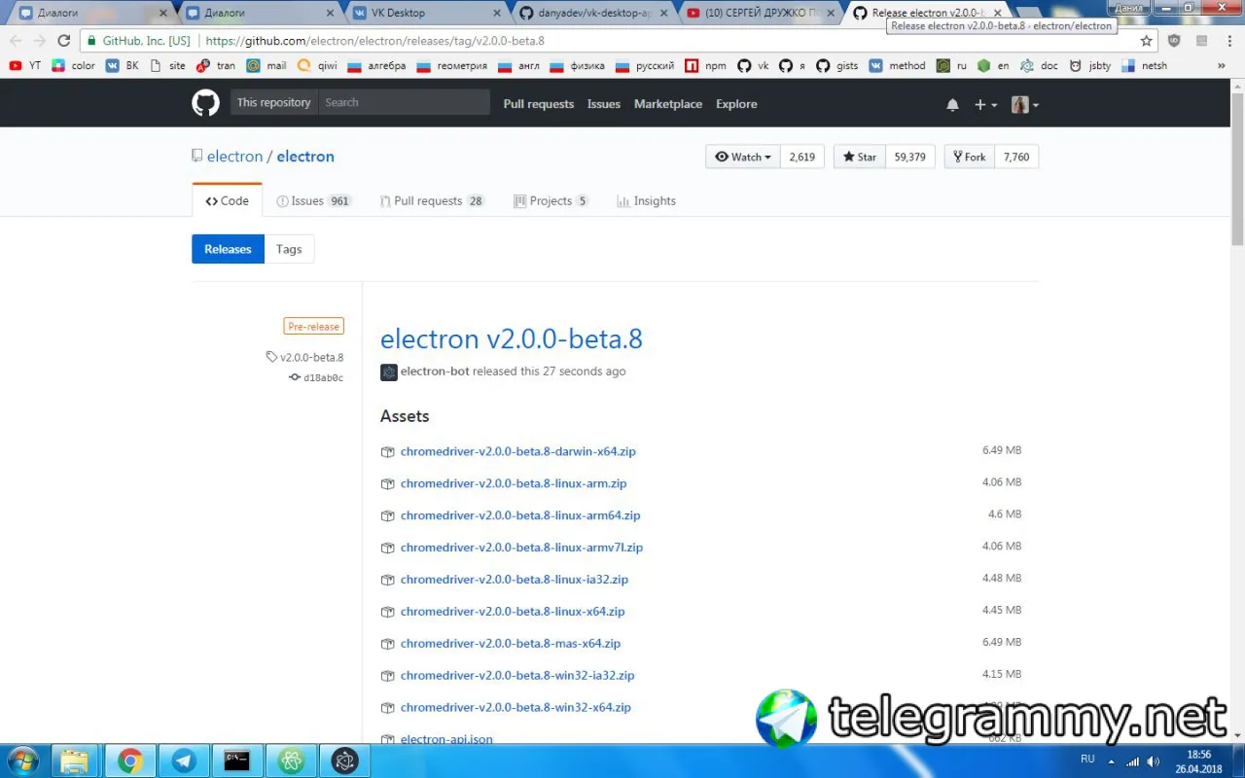
Task: Reload the page in Chrome
Action: click(x=64, y=41)
